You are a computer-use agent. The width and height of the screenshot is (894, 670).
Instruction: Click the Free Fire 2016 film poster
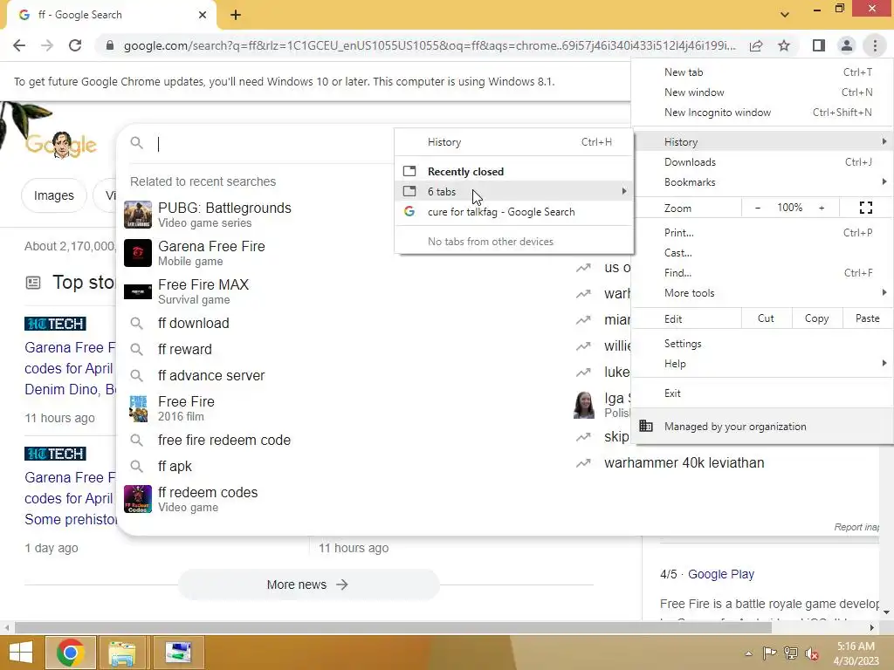(138, 408)
